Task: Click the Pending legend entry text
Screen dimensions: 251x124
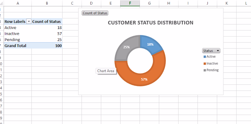Action: point(213,70)
